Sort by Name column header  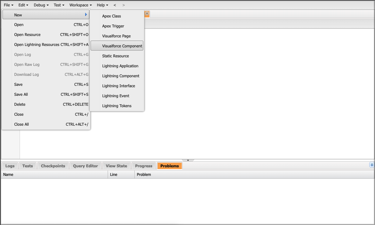(x=55, y=174)
